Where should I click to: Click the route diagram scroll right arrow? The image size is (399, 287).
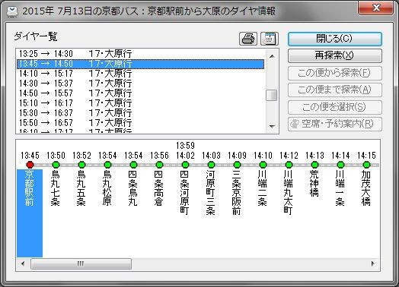point(373,263)
